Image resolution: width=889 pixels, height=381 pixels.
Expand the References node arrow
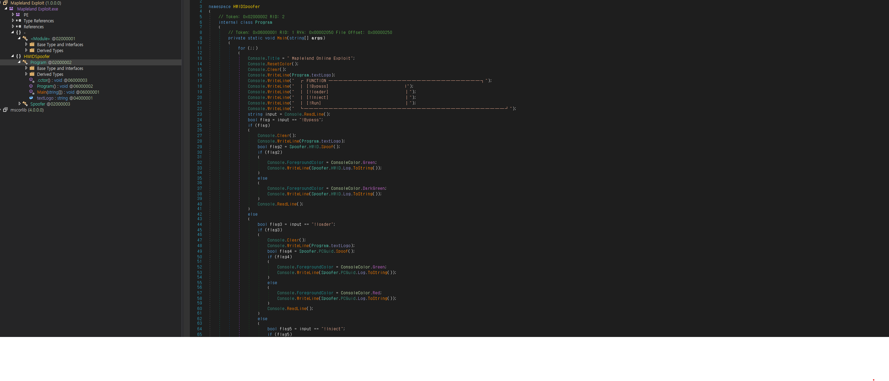13,27
